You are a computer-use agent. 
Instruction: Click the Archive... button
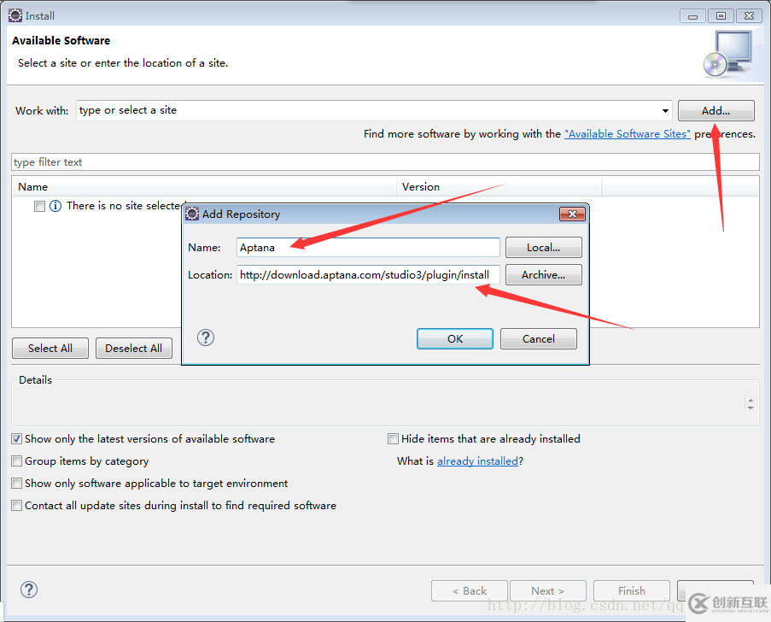543,274
